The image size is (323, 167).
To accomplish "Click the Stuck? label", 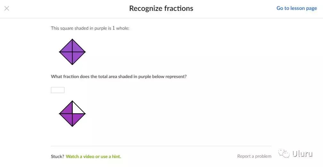I will [57, 156].
